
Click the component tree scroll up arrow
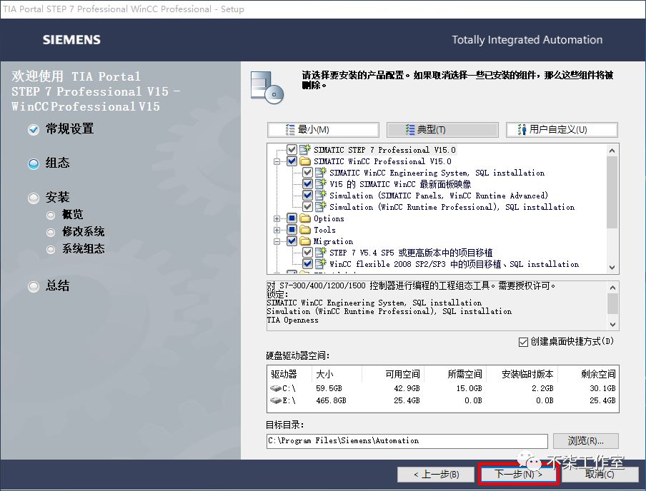coord(612,150)
